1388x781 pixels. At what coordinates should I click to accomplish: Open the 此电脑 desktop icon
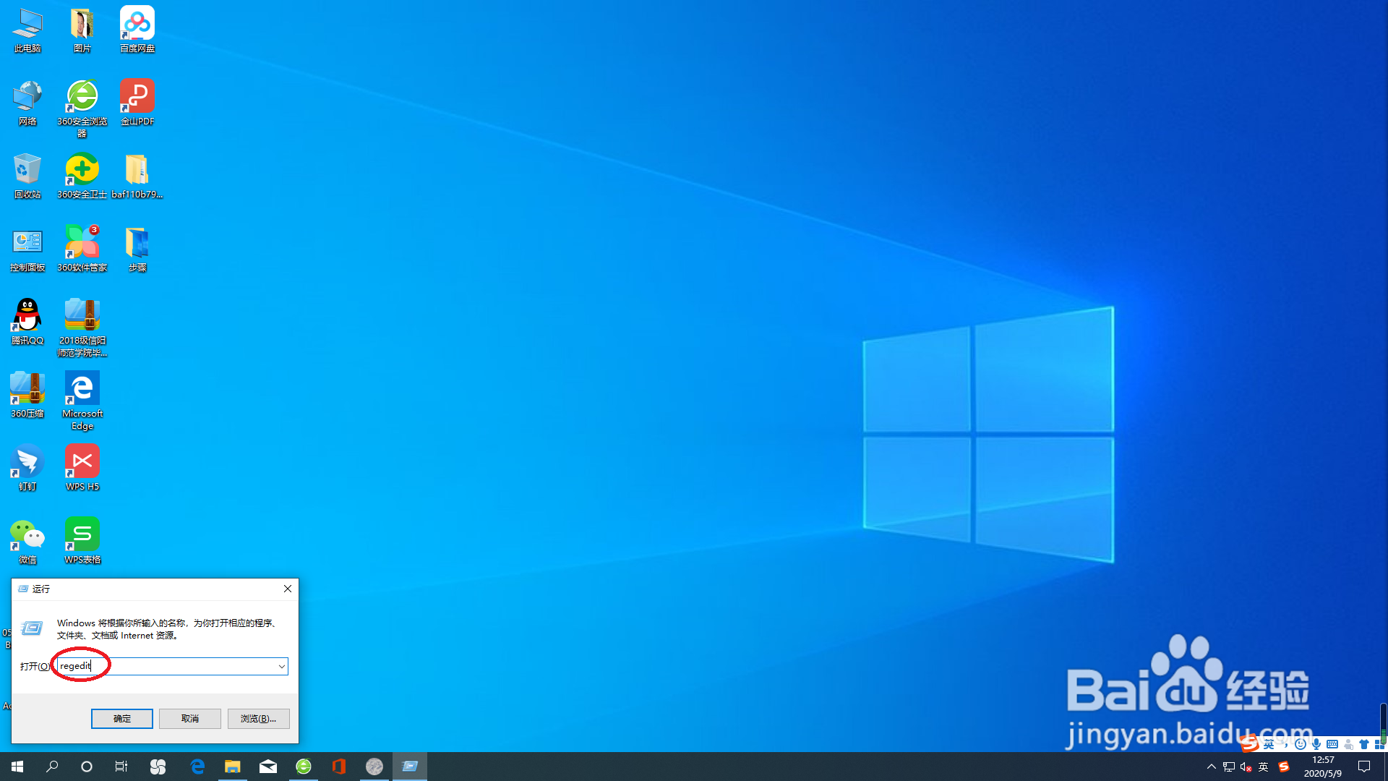pyautogui.click(x=27, y=30)
